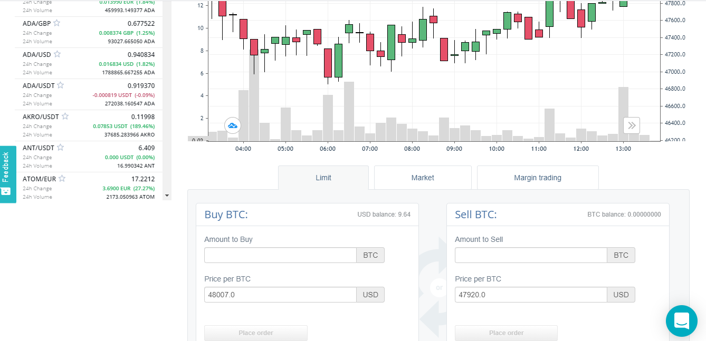Star the ADA/GBP pair as favorite
This screenshot has width=706, height=341.
(x=56, y=23)
